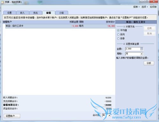
Task: Expand the 周期 dropdown
Action: pyautogui.click(x=142, y=54)
